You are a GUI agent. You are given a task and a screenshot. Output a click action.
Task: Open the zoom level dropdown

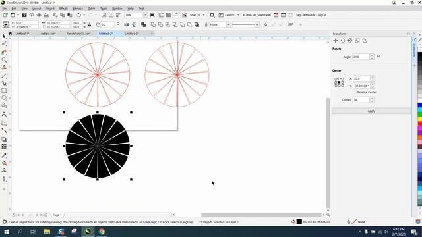(x=145, y=15)
